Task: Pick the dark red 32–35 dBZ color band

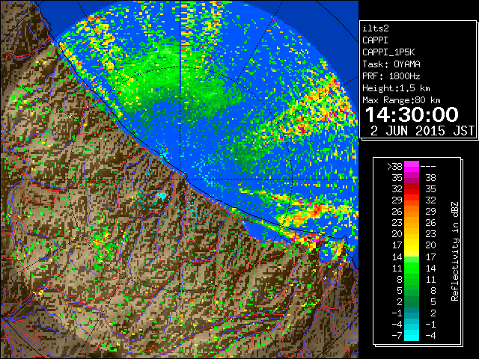Action: [412, 189]
